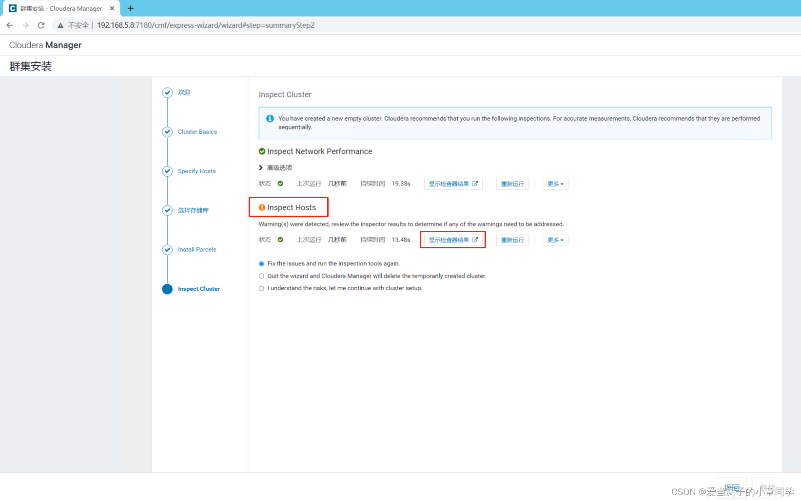
Task: Select 'Quit the wizard' radio option
Action: point(261,276)
